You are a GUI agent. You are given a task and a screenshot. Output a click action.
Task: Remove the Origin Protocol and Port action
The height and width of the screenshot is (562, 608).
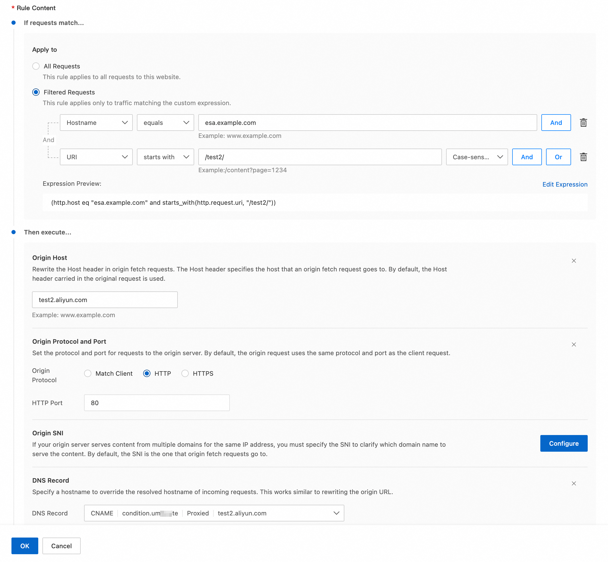[574, 344]
